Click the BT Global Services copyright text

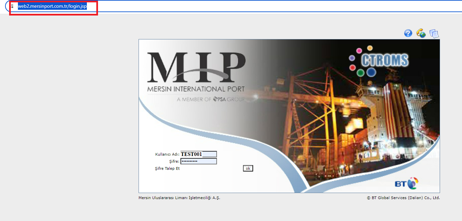403,198
